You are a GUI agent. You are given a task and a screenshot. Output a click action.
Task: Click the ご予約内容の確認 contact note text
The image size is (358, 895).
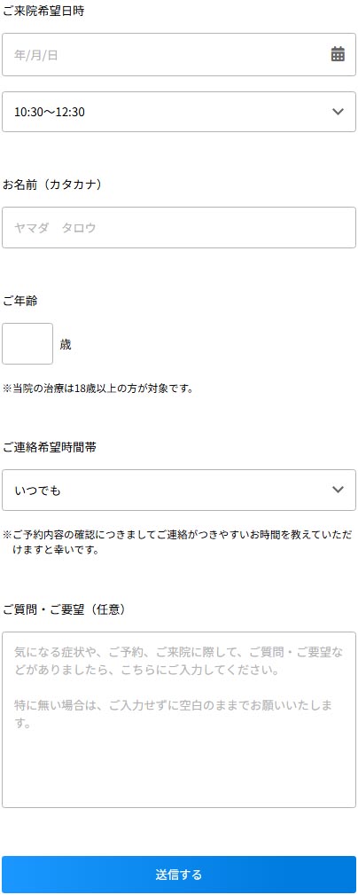177,544
